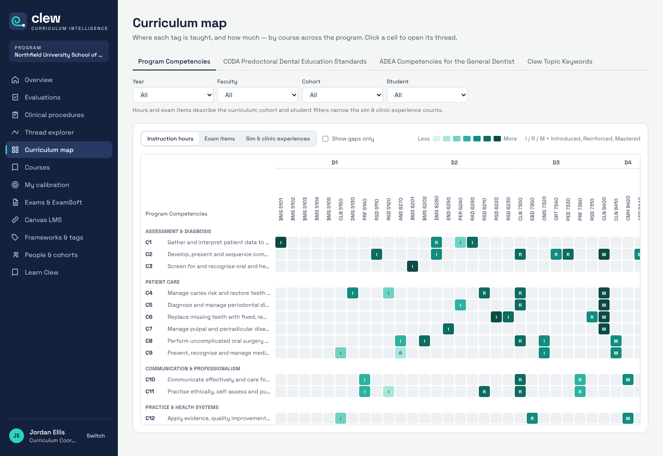The height and width of the screenshot is (456, 663).
Task: Open the C12 cell under EBD 7350
Action: (x=532, y=418)
